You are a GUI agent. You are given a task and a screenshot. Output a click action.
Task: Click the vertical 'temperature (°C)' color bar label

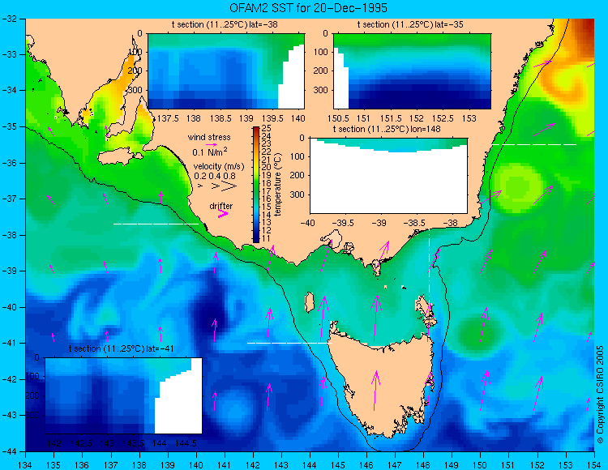(277, 185)
